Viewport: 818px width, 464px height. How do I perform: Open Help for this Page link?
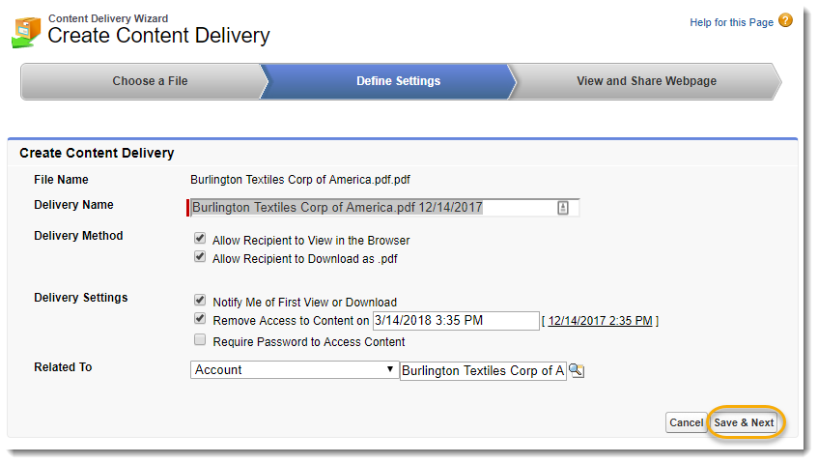tap(731, 22)
